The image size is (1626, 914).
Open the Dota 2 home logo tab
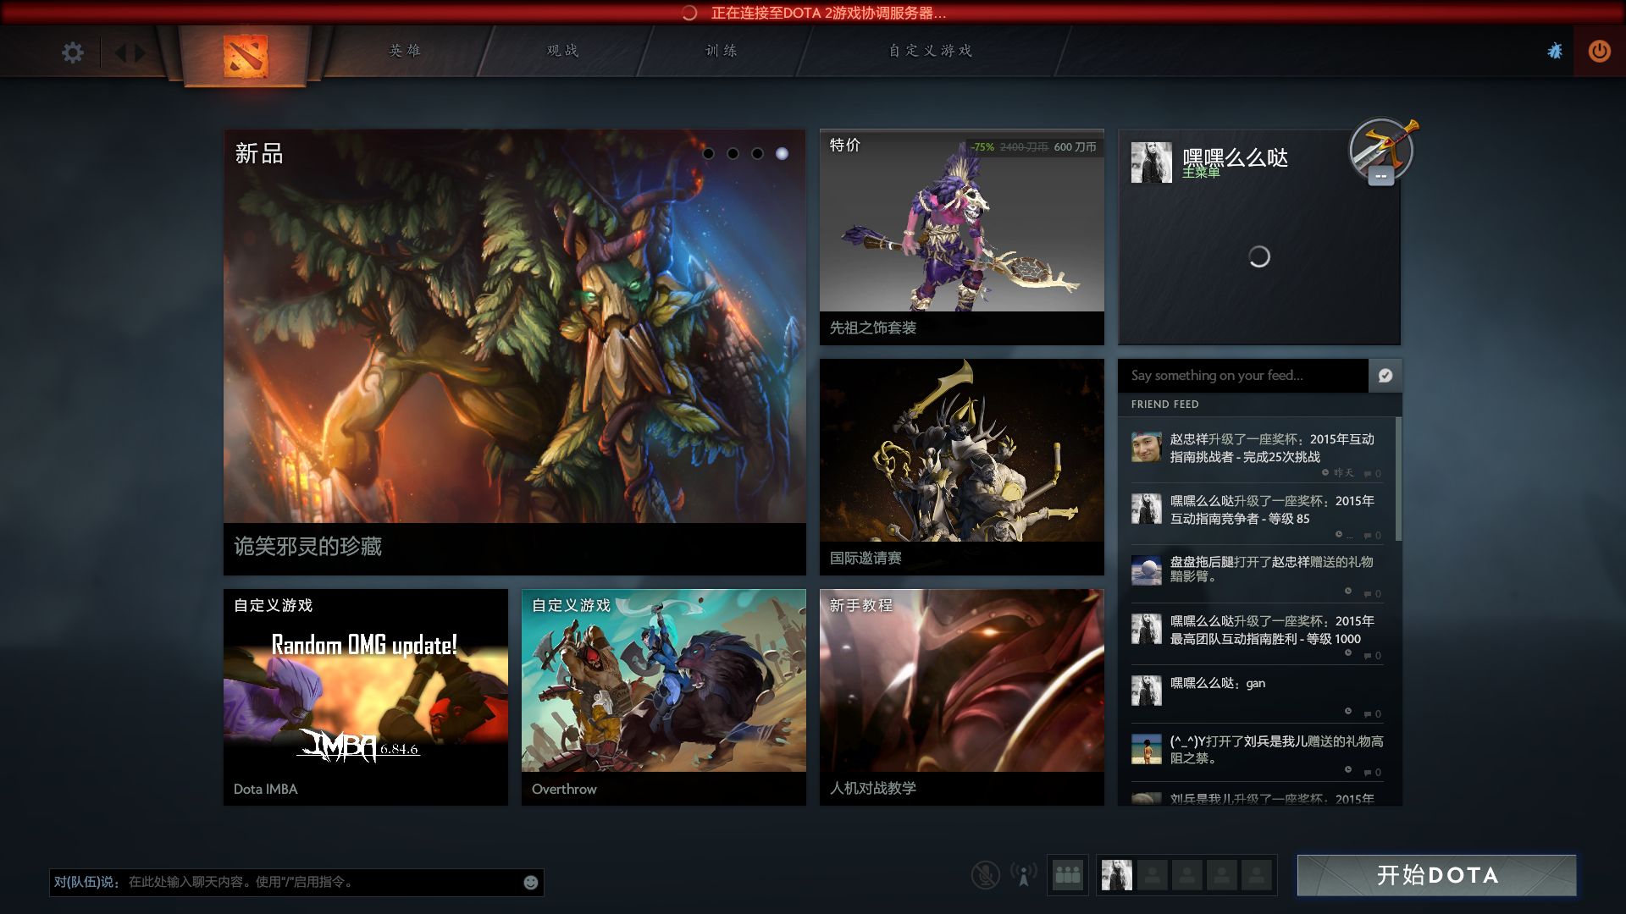(x=246, y=56)
